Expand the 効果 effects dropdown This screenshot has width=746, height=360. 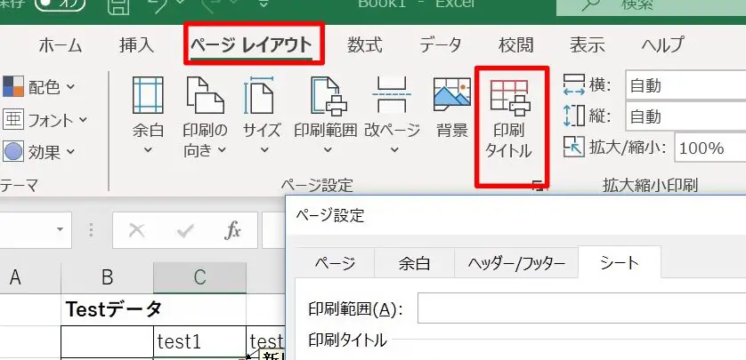click(x=40, y=151)
